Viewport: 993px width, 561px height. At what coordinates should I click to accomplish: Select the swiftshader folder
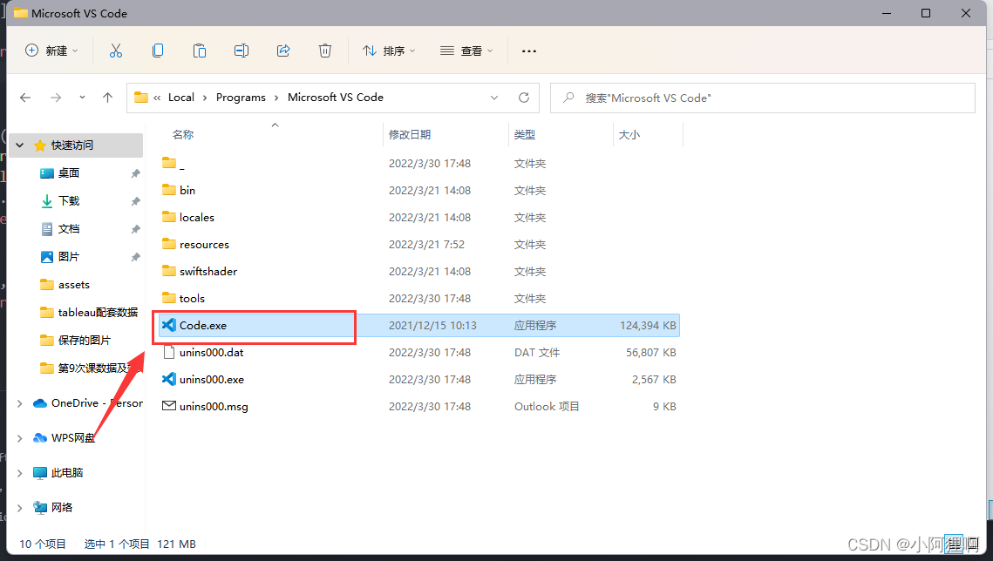(418, 271)
